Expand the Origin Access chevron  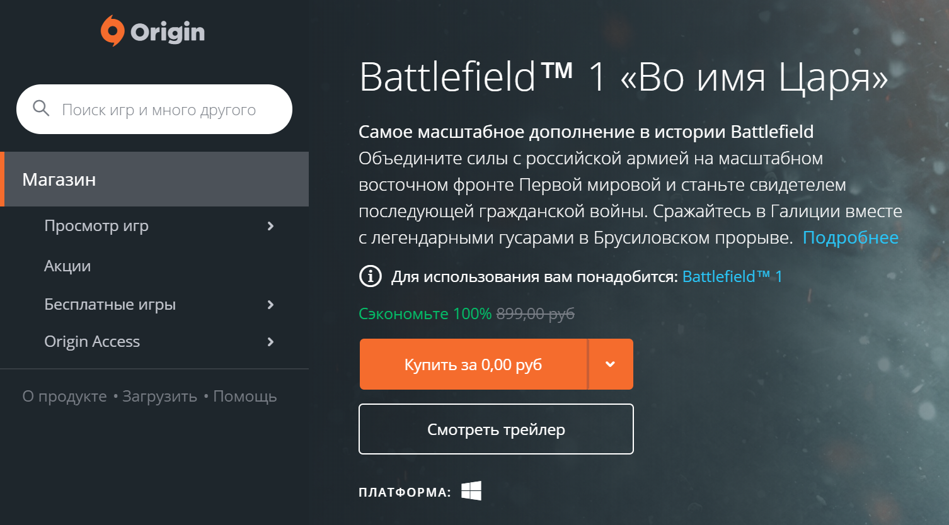pos(270,342)
